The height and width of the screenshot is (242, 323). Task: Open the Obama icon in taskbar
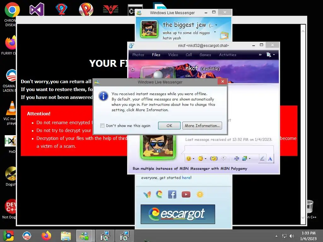pyautogui.click(x=27, y=236)
